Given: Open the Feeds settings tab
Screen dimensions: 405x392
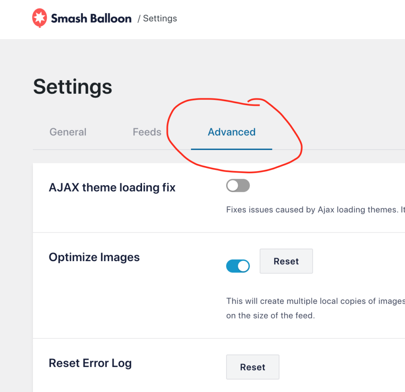Looking at the screenshot, I should (x=147, y=132).
